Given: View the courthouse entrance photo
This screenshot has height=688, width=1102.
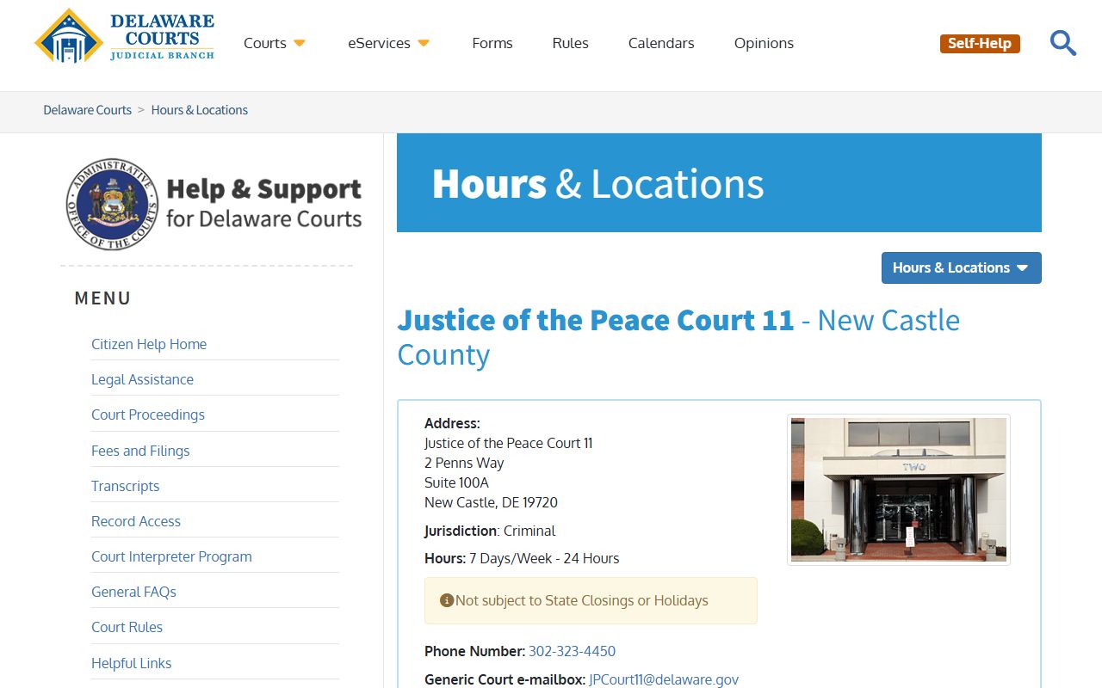Looking at the screenshot, I should [x=899, y=489].
